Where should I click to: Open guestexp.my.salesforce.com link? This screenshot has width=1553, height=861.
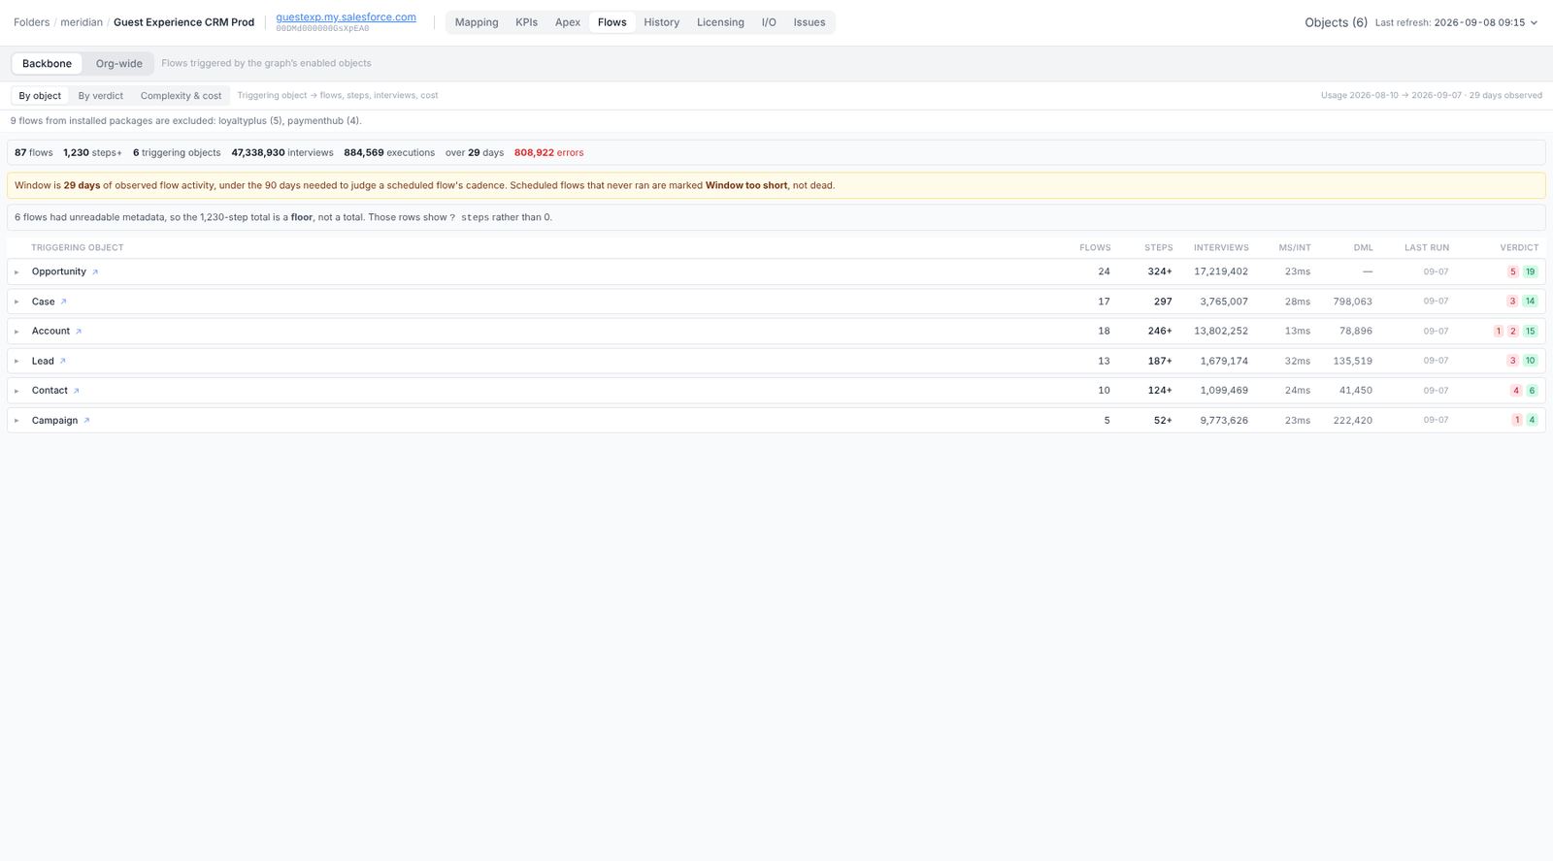347,17
